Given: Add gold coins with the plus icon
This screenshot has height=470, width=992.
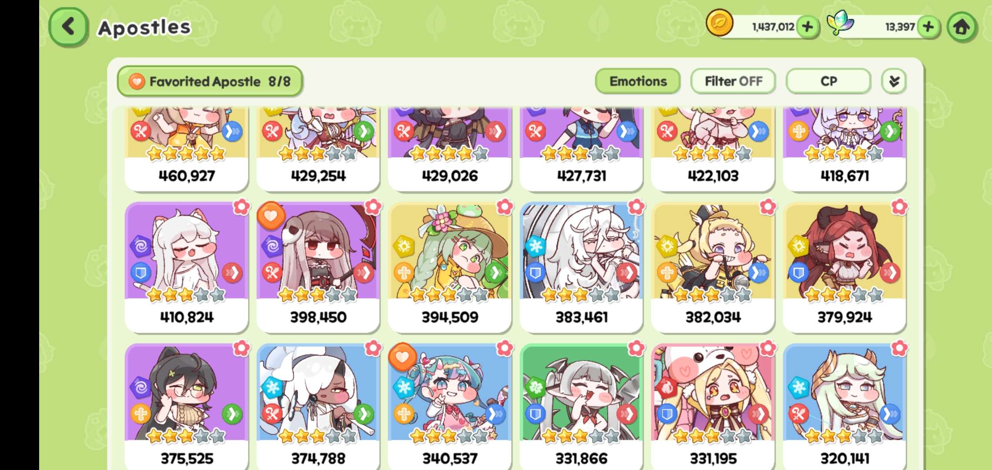Looking at the screenshot, I should 808,27.
